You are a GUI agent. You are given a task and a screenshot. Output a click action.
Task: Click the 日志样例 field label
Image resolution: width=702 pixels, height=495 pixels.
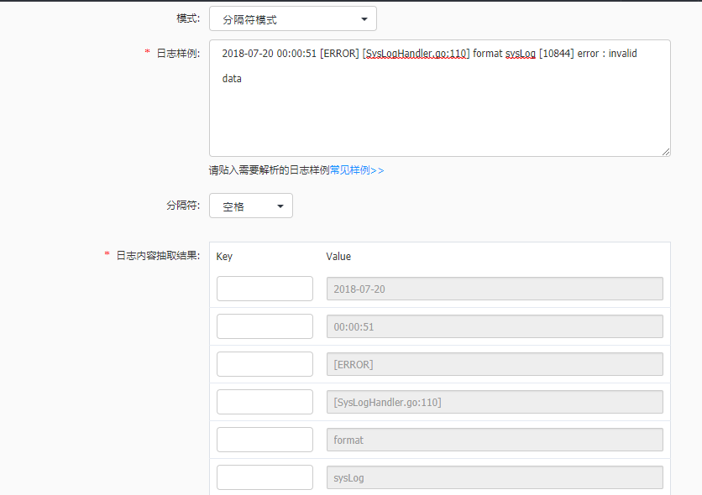[178, 53]
